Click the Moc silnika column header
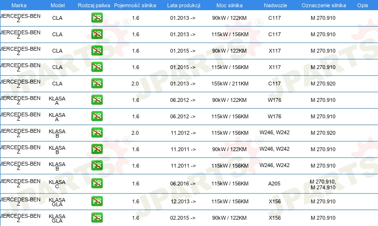This screenshot has height=226, width=378. (230, 5)
